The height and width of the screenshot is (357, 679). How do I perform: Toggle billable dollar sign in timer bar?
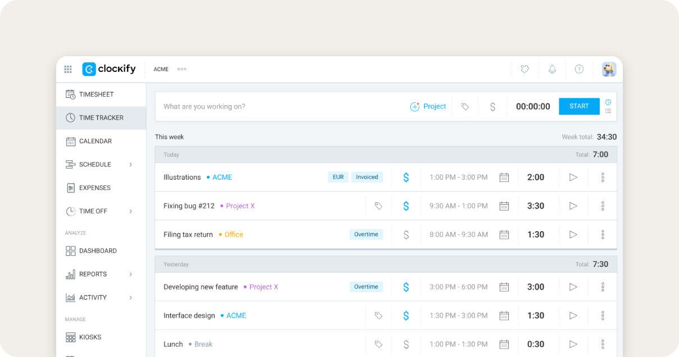coord(492,106)
